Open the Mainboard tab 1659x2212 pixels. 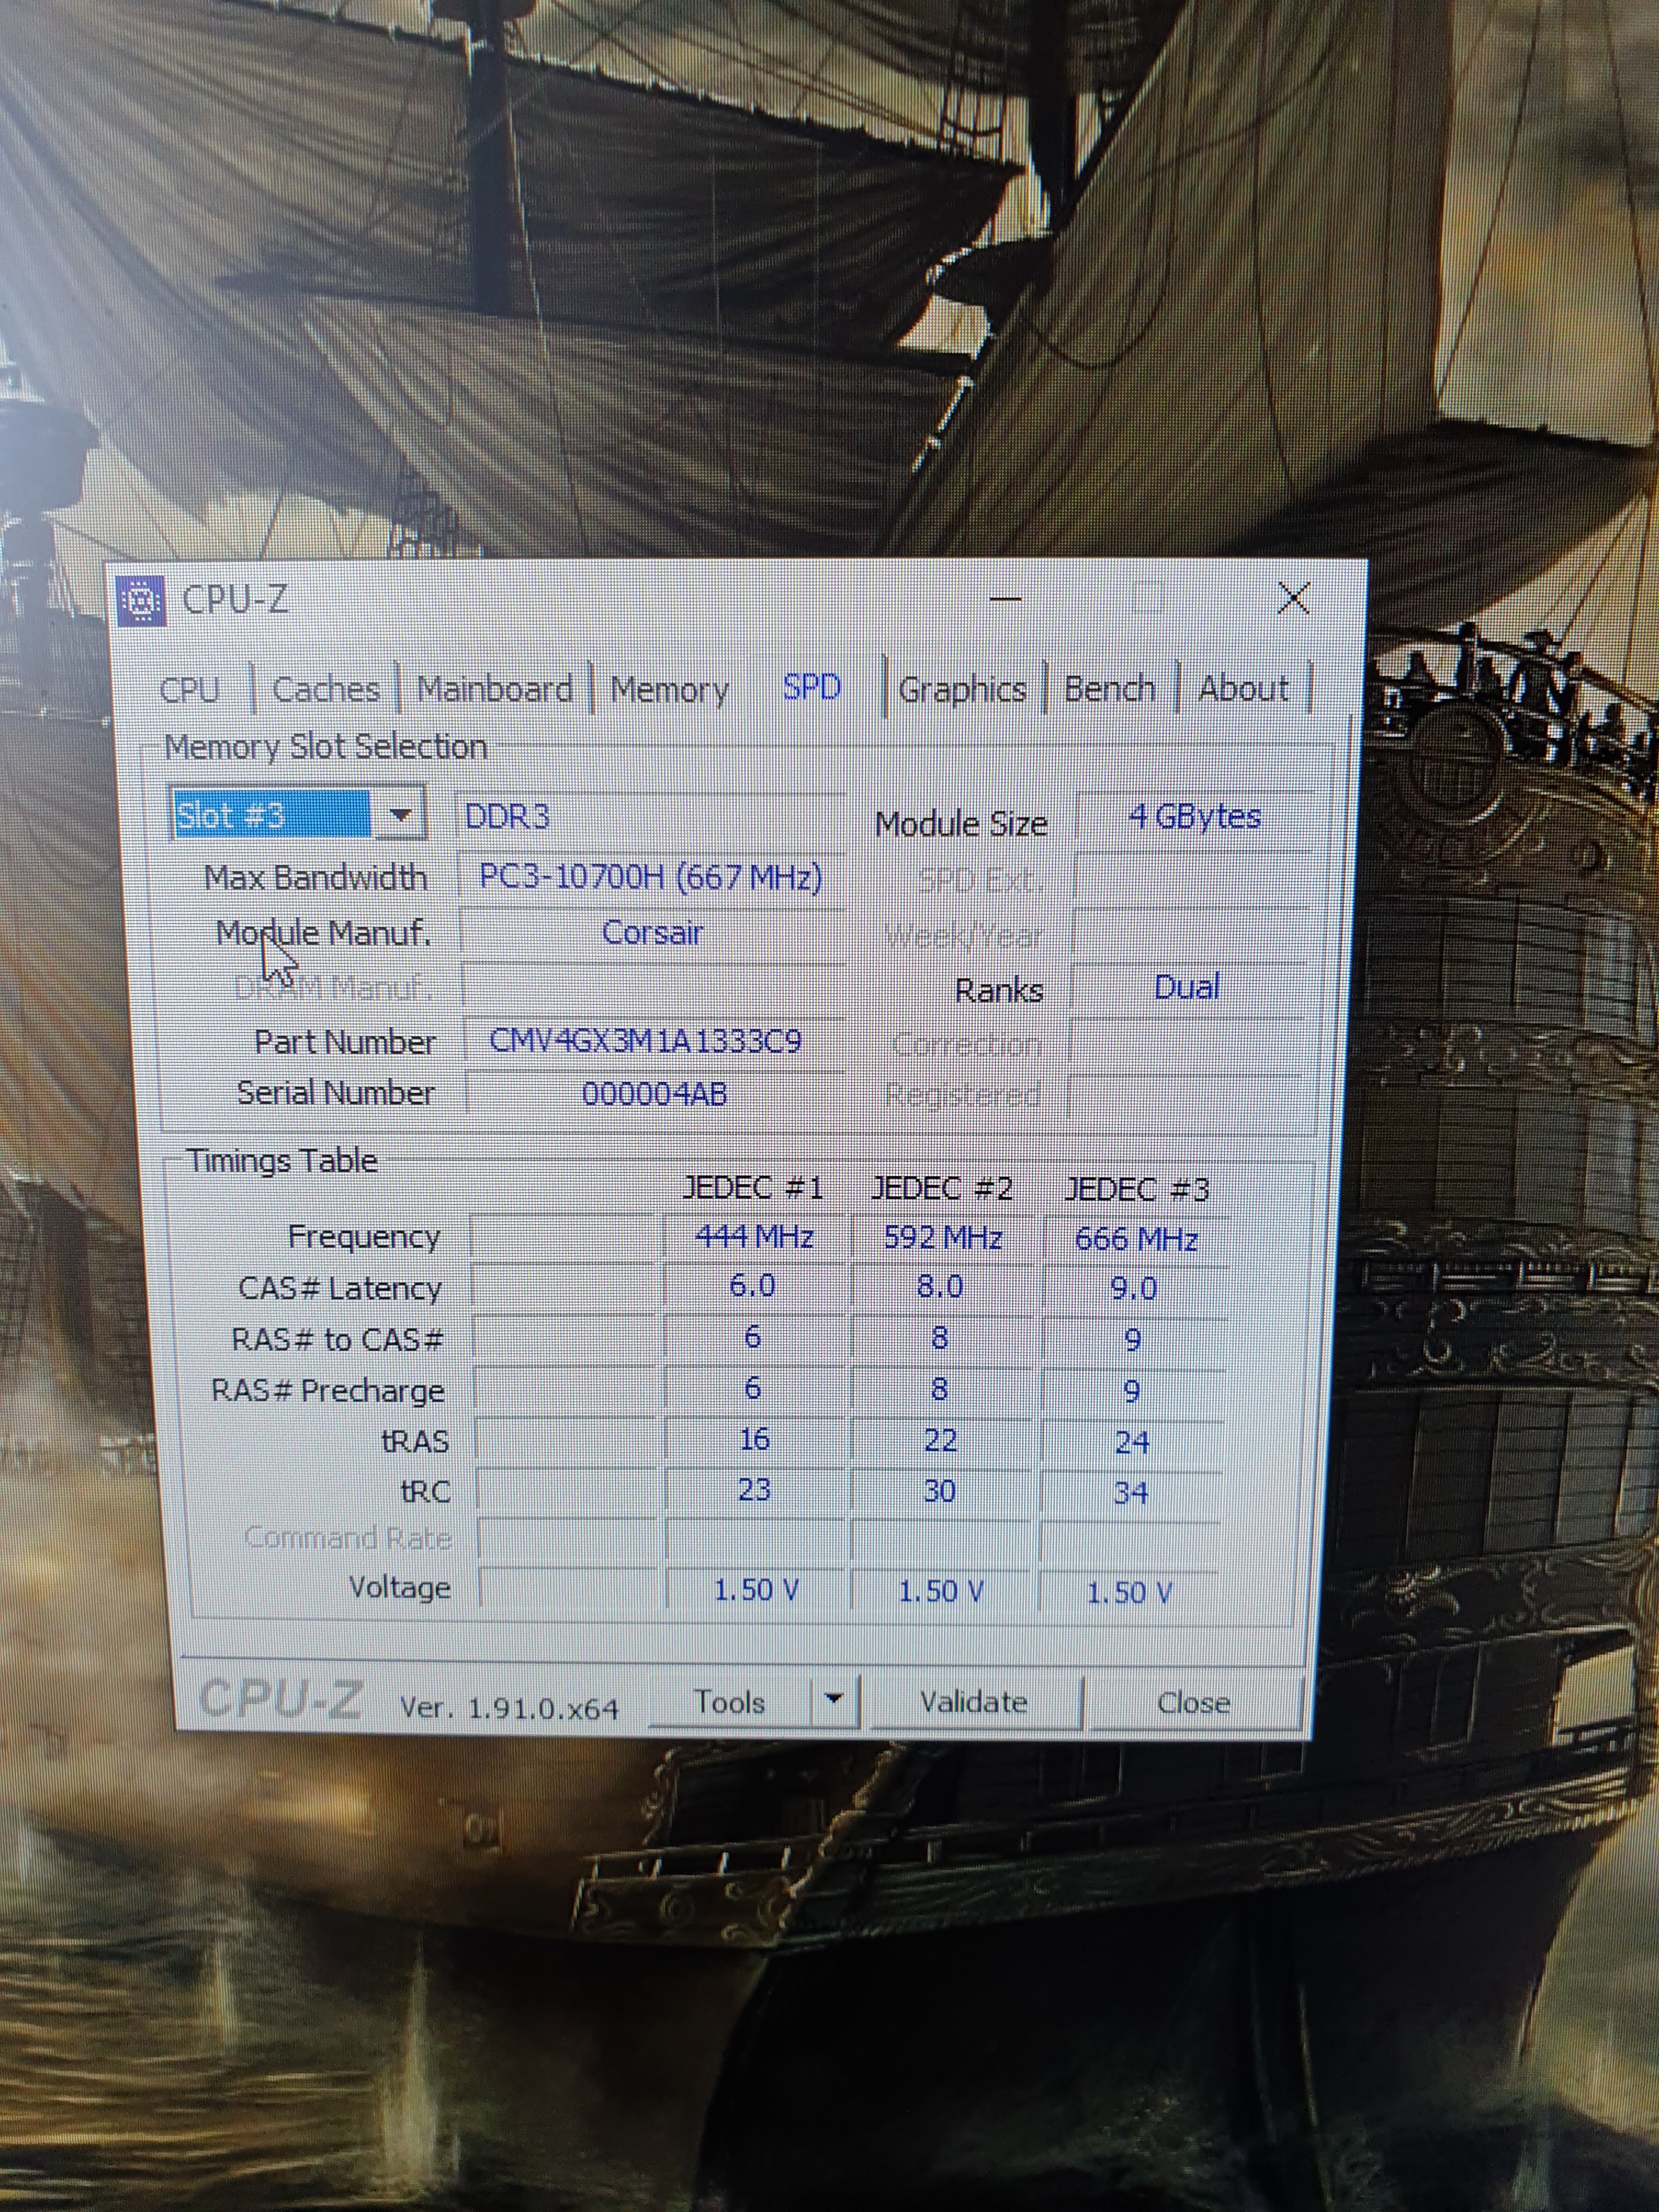pyautogui.click(x=494, y=689)
